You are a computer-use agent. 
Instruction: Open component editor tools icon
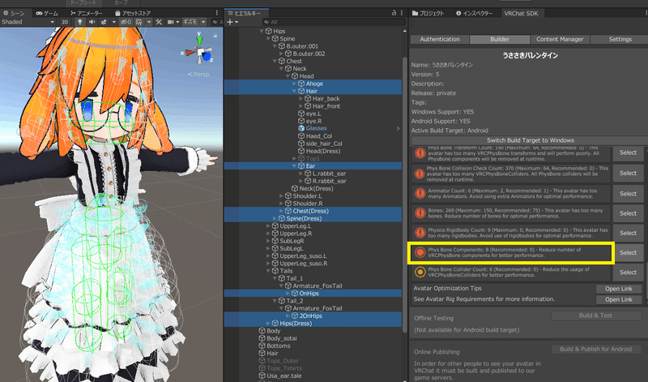159,22
